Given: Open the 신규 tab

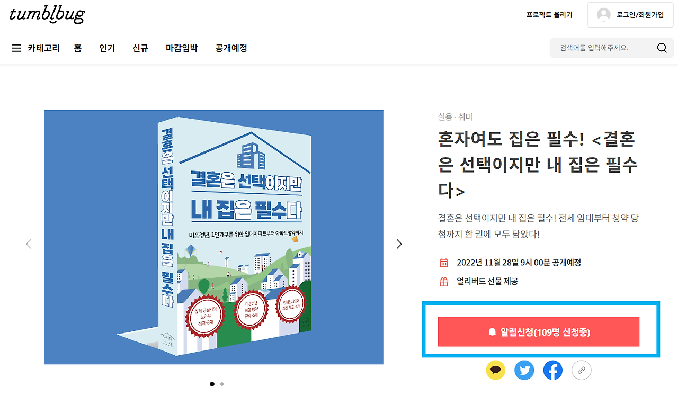Looking at the screenshot, I should point(140,48).
